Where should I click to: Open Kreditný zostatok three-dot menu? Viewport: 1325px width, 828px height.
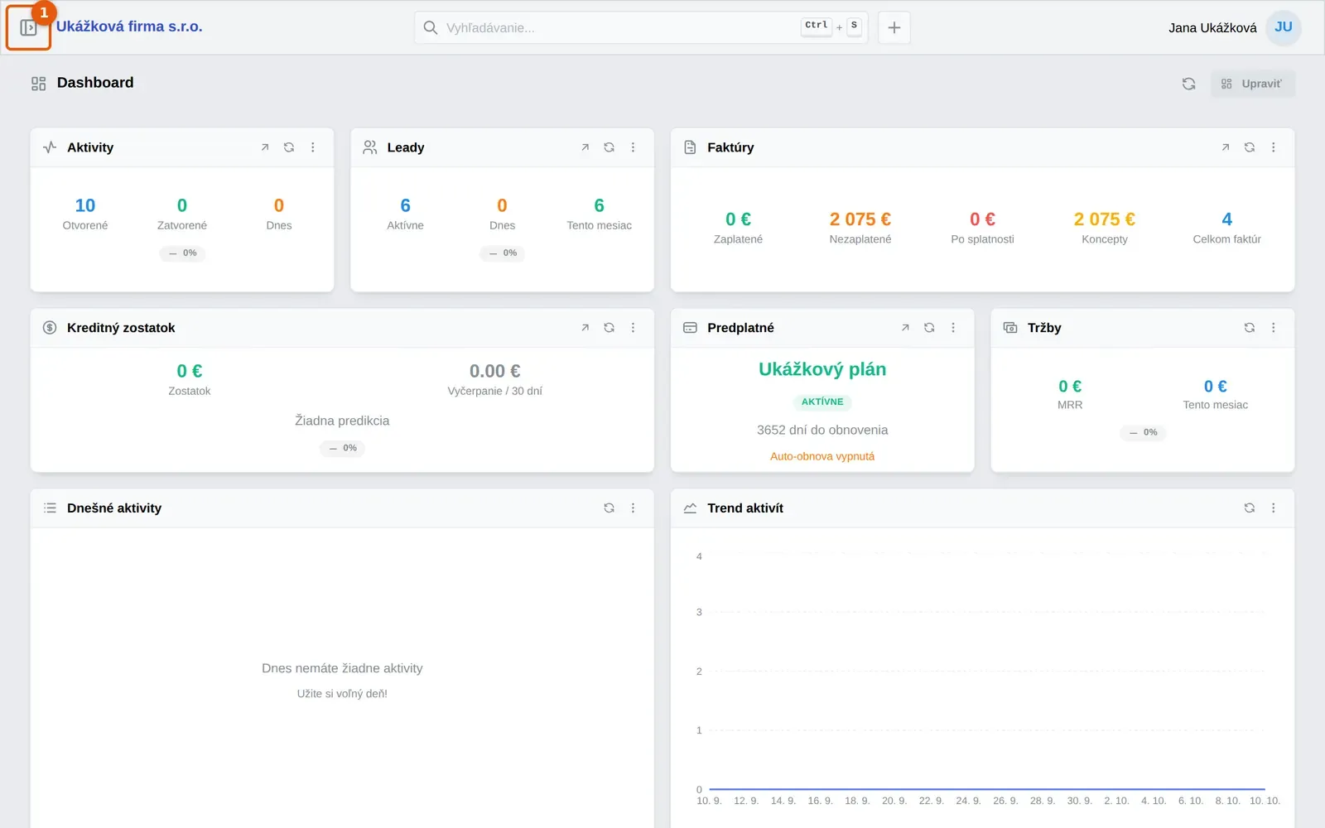[634, 328]
